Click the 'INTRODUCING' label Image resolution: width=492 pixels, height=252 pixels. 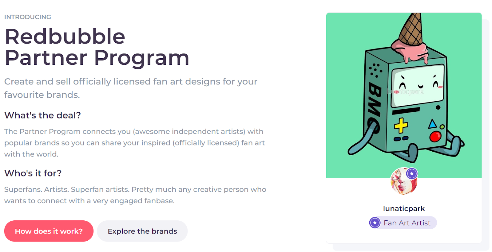coord(28,17)
